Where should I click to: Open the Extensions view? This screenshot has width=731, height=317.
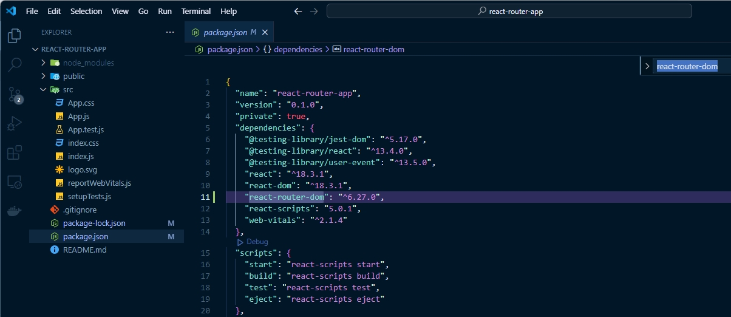point(15,152)
